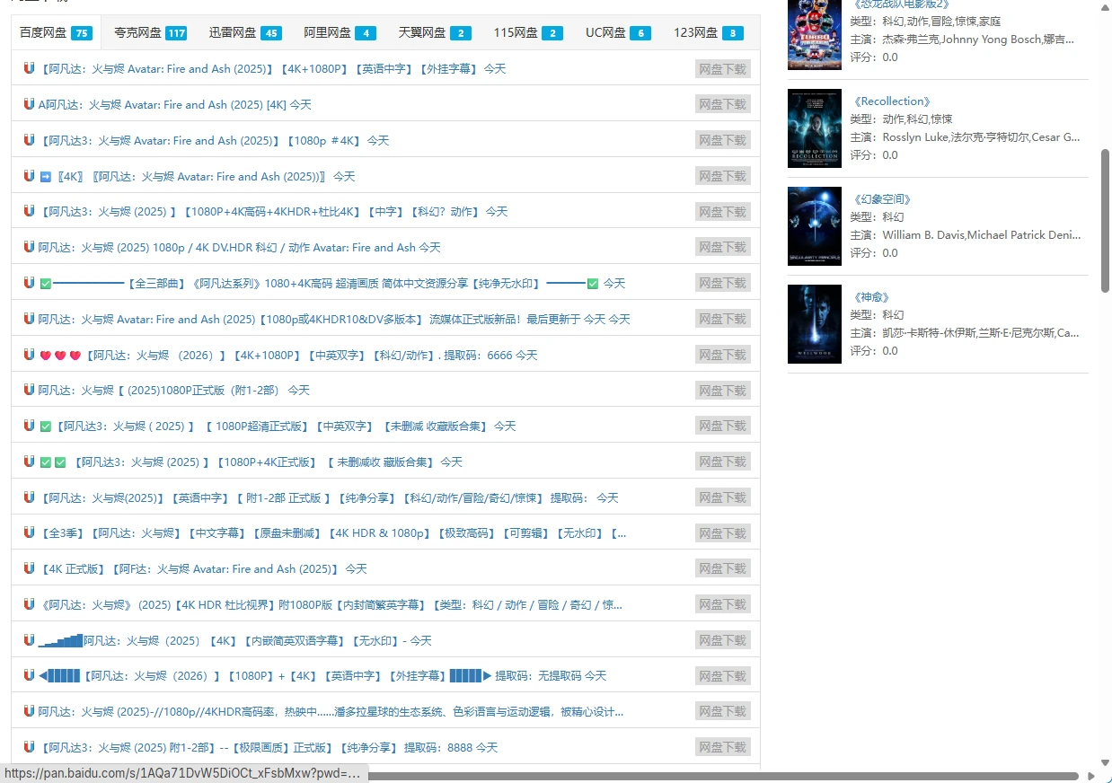Click the pink hearts icon in the 提取码 6666 row

pyautogui.click(x=60, y=356)
